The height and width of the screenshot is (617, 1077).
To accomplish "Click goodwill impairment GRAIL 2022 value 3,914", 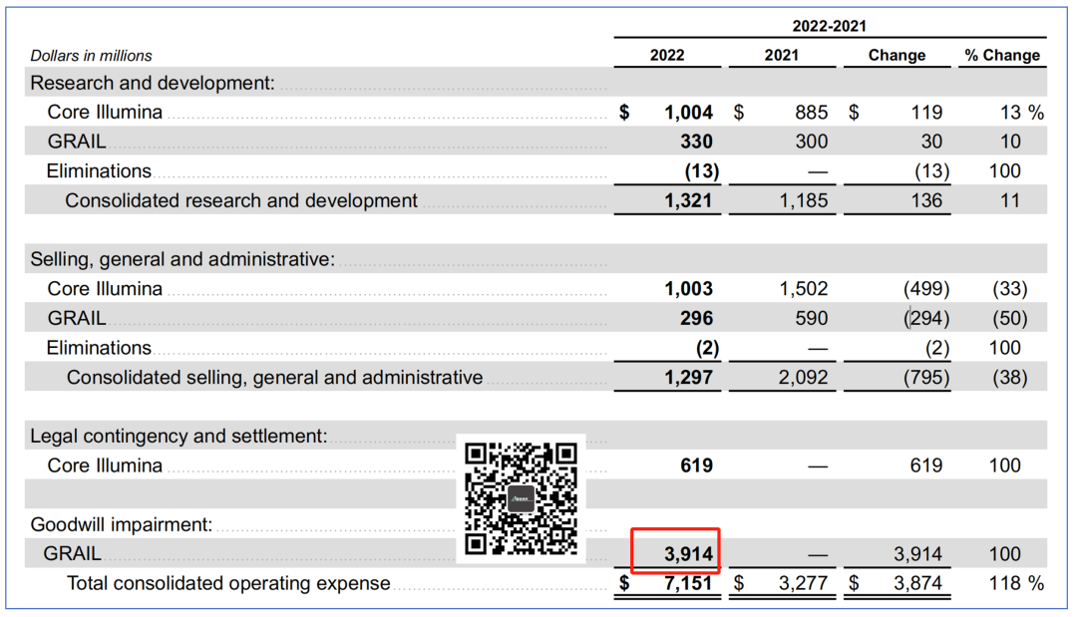I will tap(688, 554).
